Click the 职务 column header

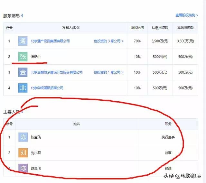168,124
